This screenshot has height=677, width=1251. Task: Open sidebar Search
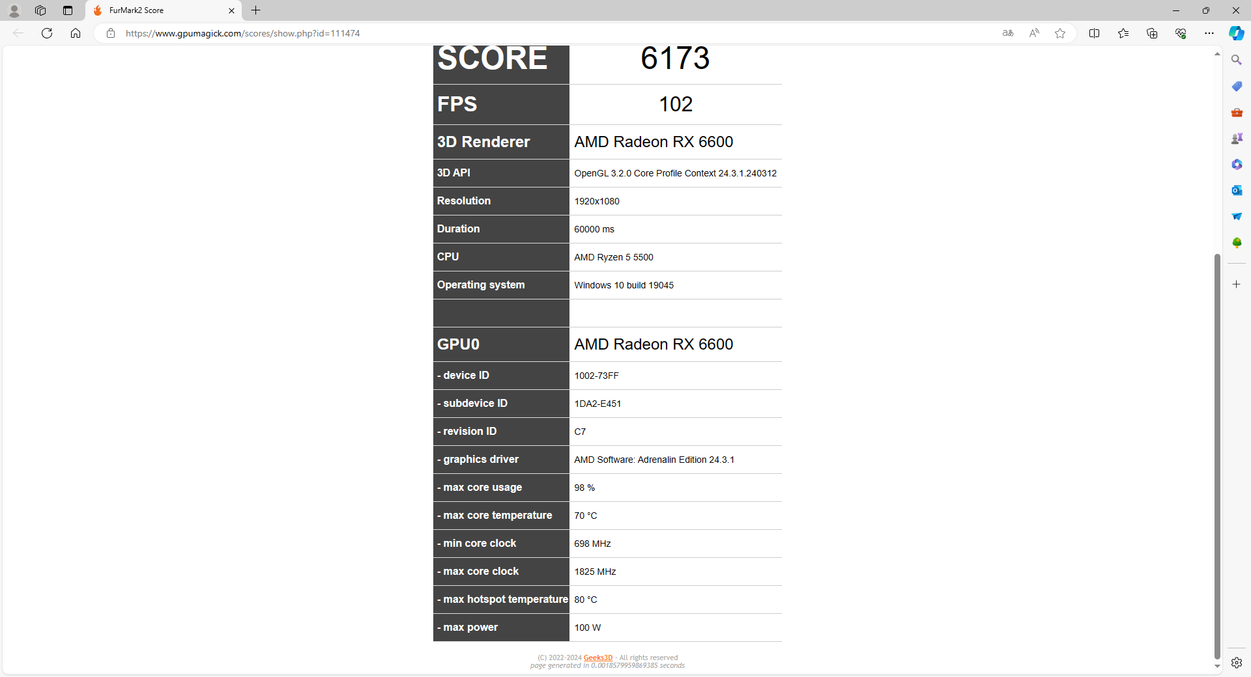1237,60
